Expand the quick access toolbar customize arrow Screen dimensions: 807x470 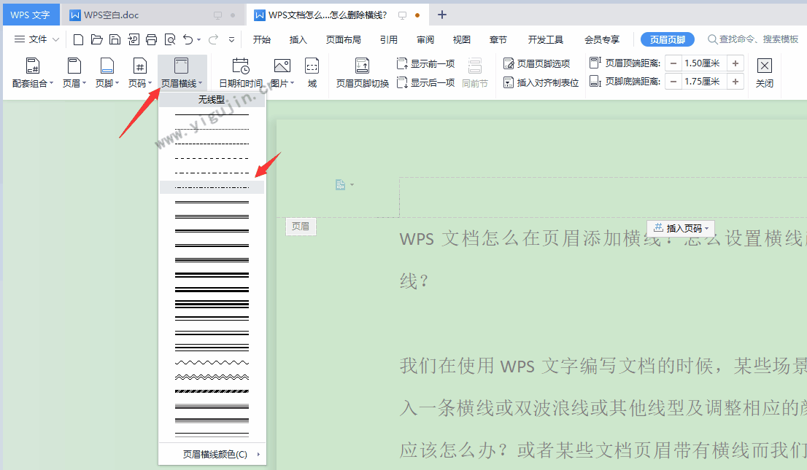coord(231,39)
